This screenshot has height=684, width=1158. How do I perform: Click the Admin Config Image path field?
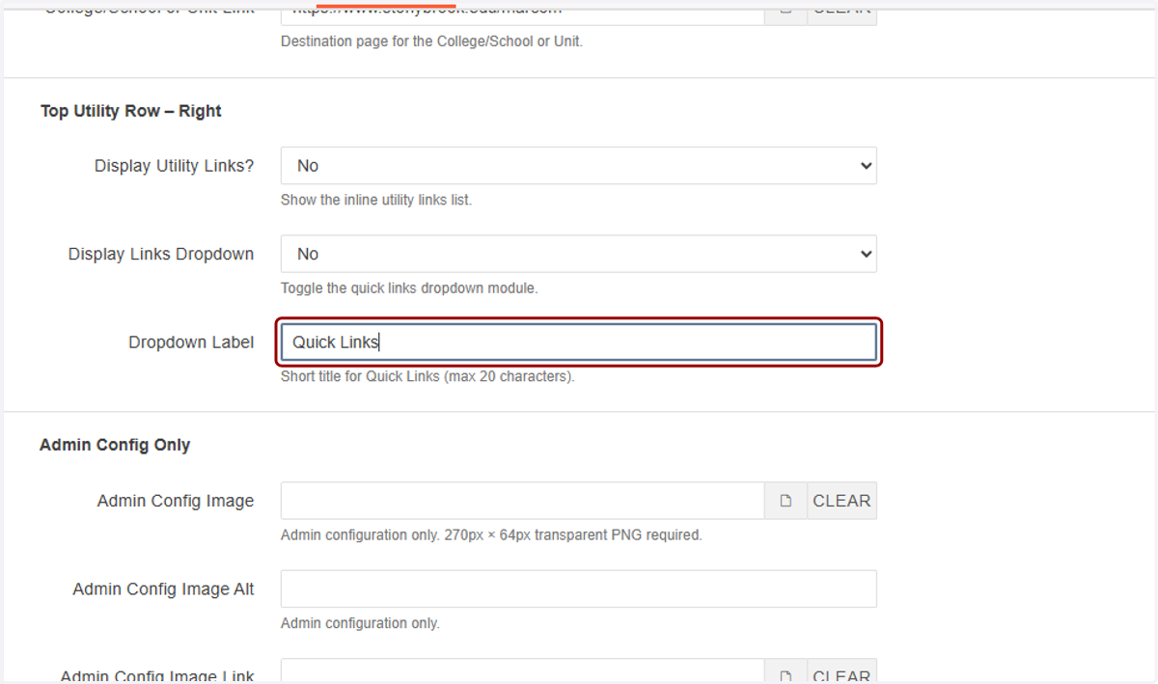point(523,501)
